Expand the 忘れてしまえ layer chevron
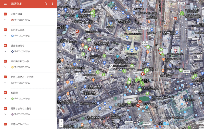The width and height of the screenshot is (204, 129). point(5,36)
